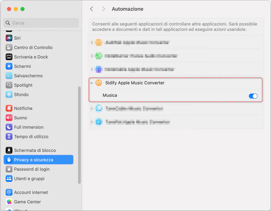Collapse Sidify Apple Music Converter row

pyautogui.click(x=92, y=83)
